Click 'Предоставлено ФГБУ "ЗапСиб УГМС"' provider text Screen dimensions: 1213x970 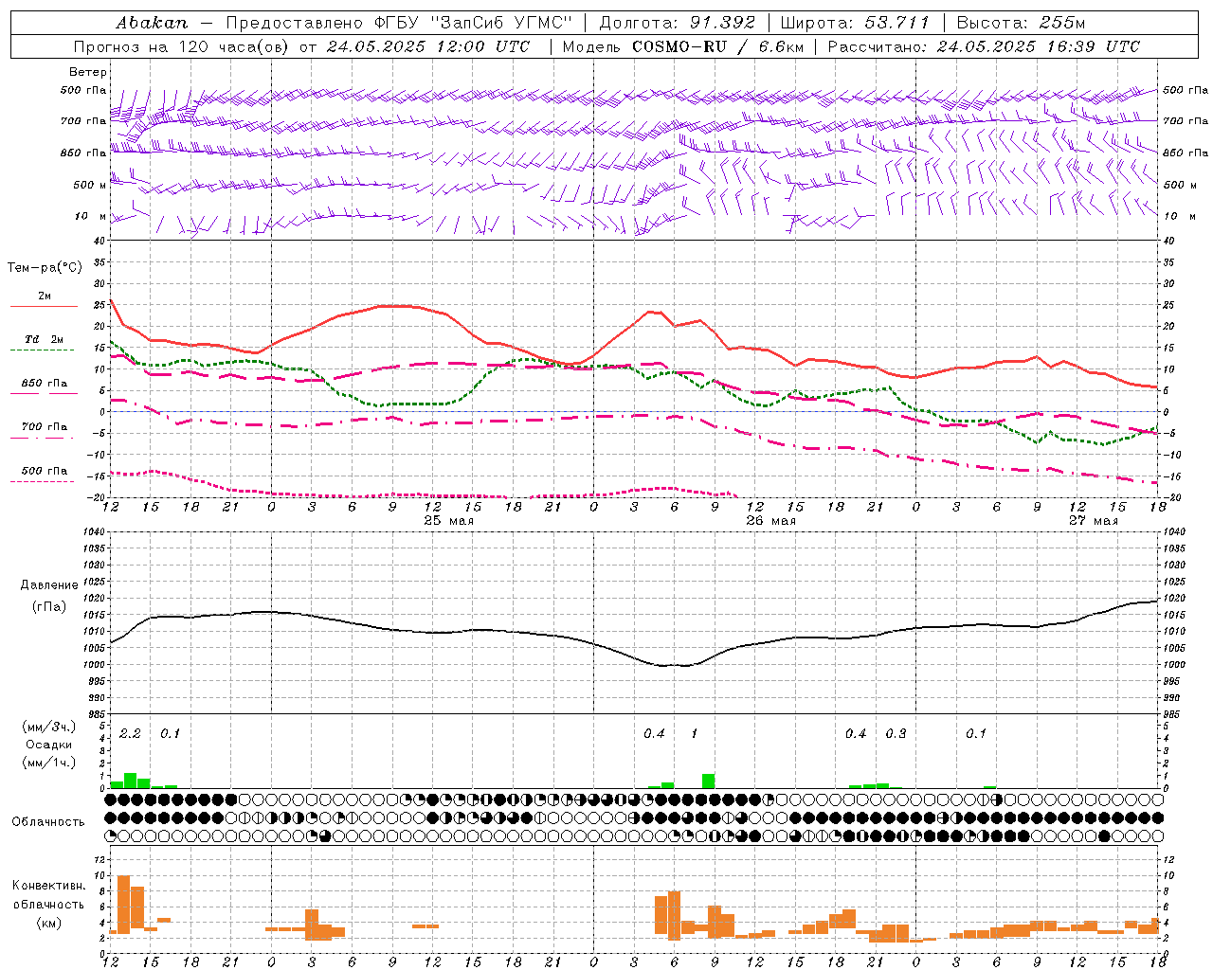(399, 23)
